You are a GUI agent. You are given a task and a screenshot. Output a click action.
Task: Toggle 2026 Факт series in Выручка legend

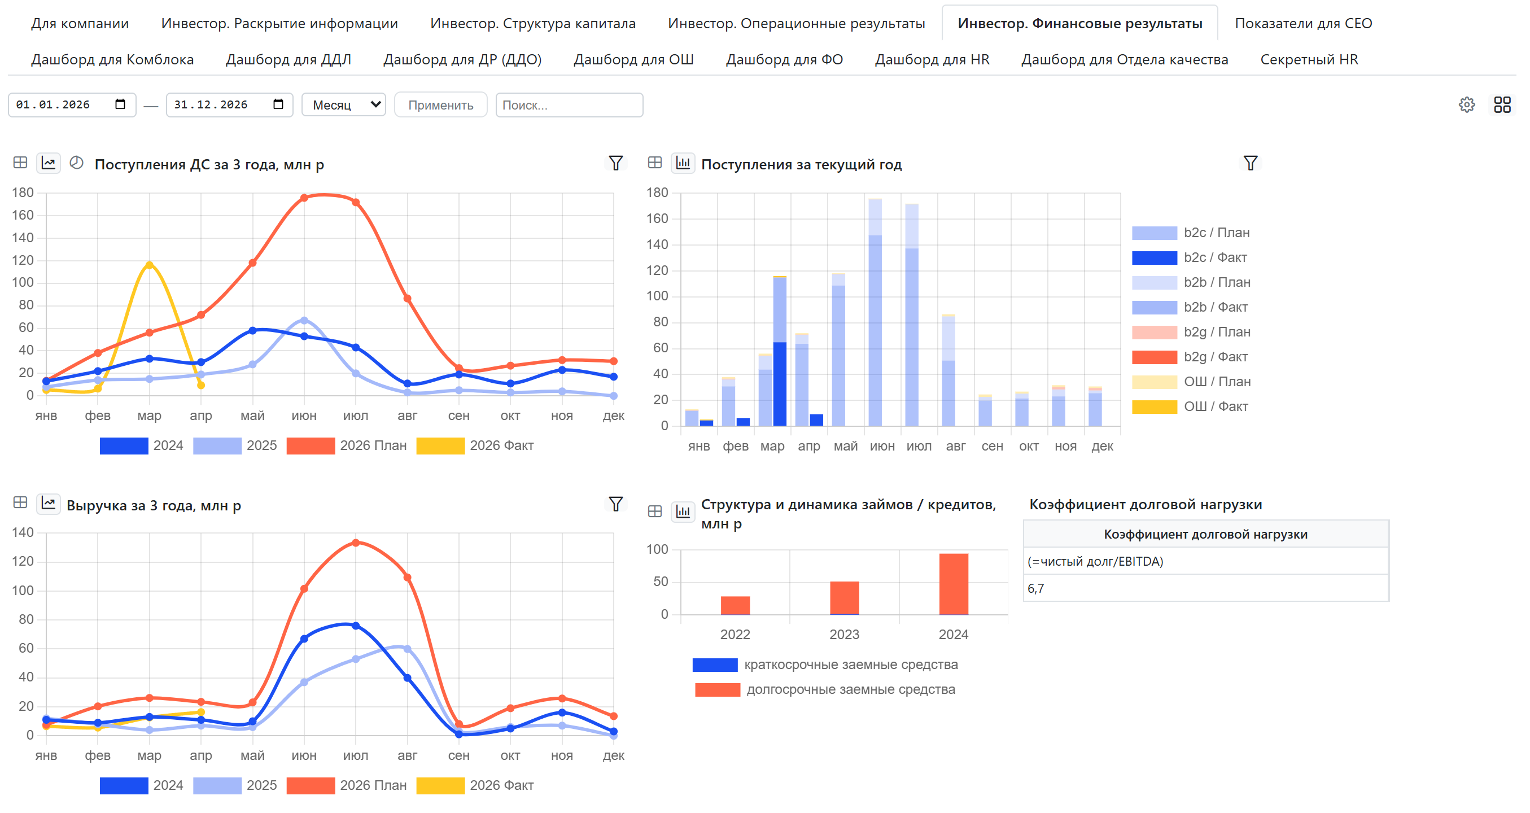(475, 786)
